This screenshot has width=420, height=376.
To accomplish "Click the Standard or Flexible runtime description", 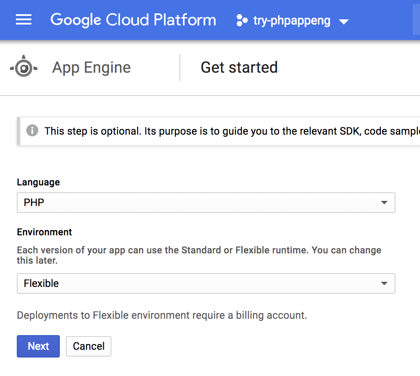I will (x=199, y=255).
